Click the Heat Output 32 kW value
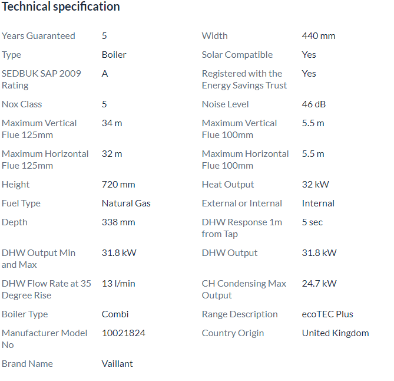The width and height of the screenshot is (394, 381). [x=315, y=185]
